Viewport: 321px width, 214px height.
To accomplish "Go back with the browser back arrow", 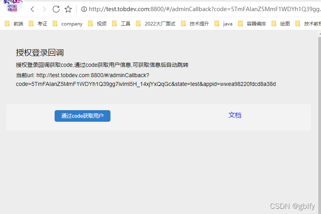I will point(32,9).
